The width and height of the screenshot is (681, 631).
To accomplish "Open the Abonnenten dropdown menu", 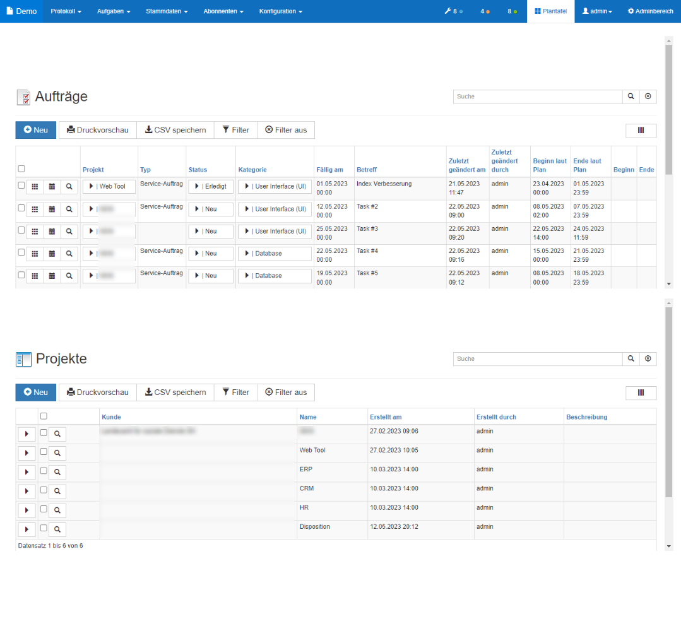I will coord(223,11).
